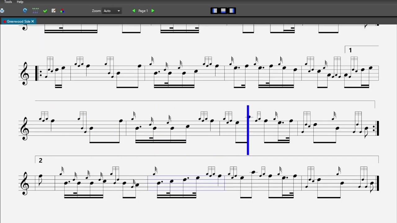Click the note spacing icon

(35, 11)
